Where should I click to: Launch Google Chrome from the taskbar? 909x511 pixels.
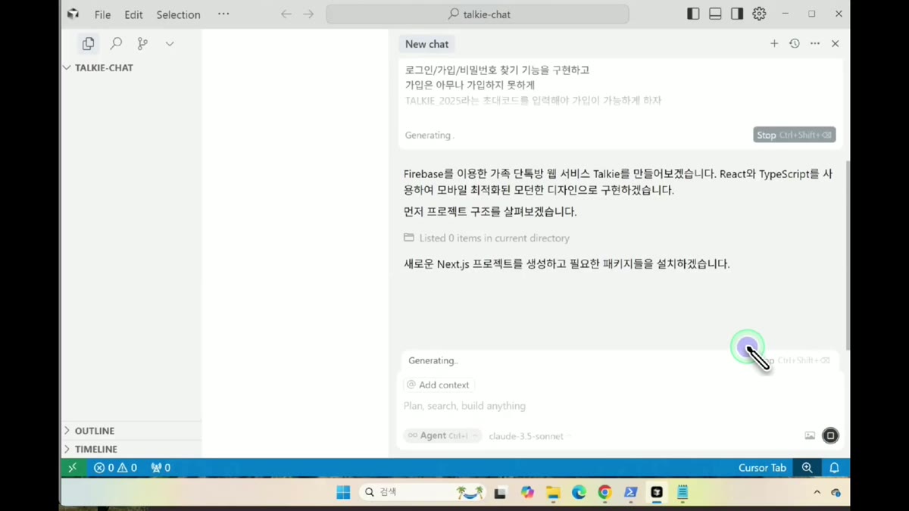[x=604, y=492]
